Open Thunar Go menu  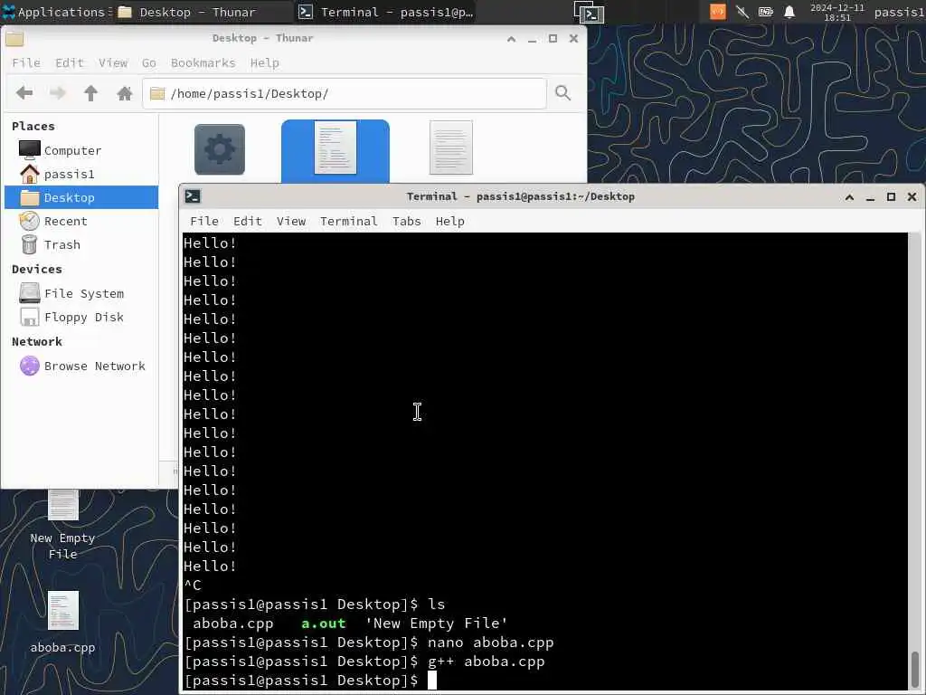pyautogui.click(x=149, y=62)
